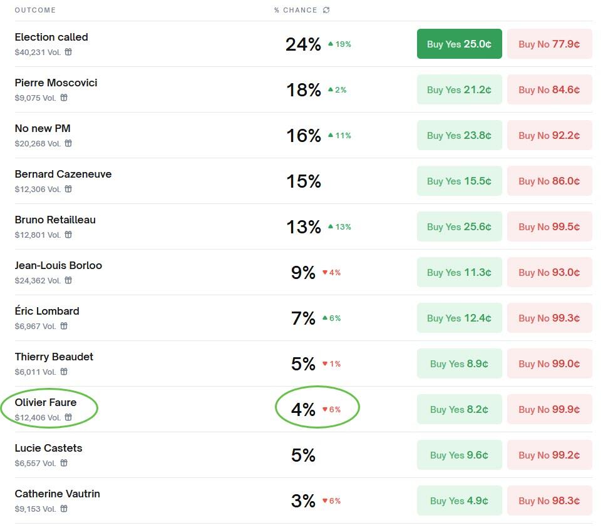Screen dimensions: 603x528
Task: Open the Bruno Retailleau outcome
Action: click(x=55, y=220)
